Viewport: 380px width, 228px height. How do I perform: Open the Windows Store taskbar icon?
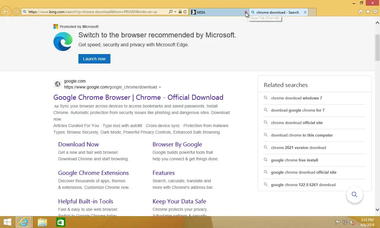pyautogui.click(x=61, y=222)
